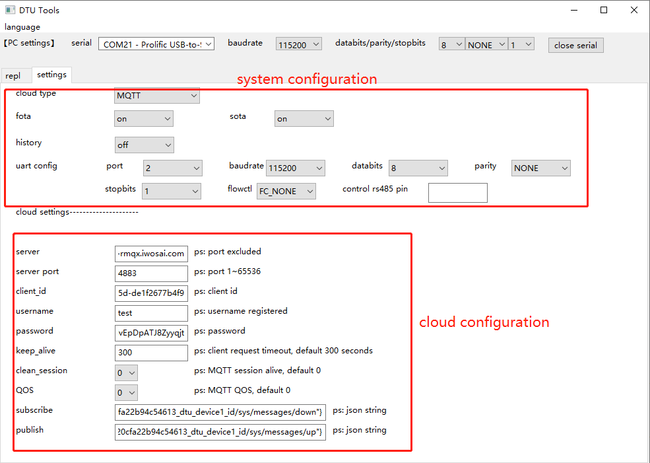Image resolution: width=650 pixels, height=463 pixels.
Task: Open the baudrate dropdown showing 115200
Action: coord(298,44)
